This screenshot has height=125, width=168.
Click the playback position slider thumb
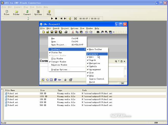pos(28,19)
